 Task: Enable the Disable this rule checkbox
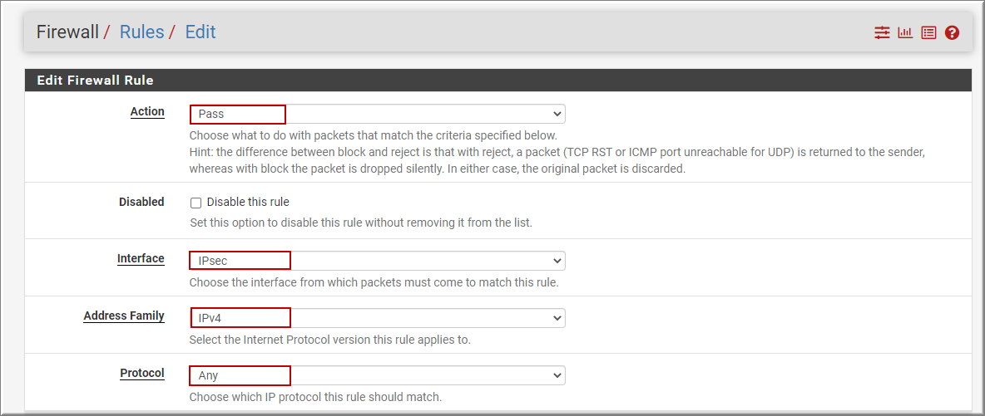[196, 203]
